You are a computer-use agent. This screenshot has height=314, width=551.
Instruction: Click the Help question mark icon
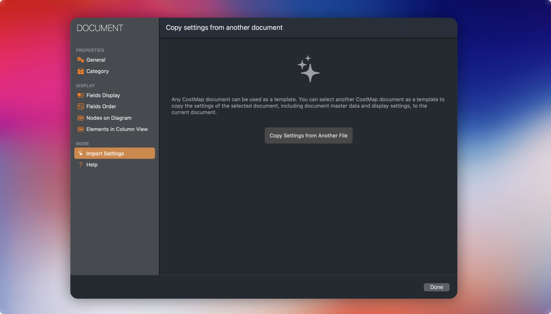tap(80, 164)
